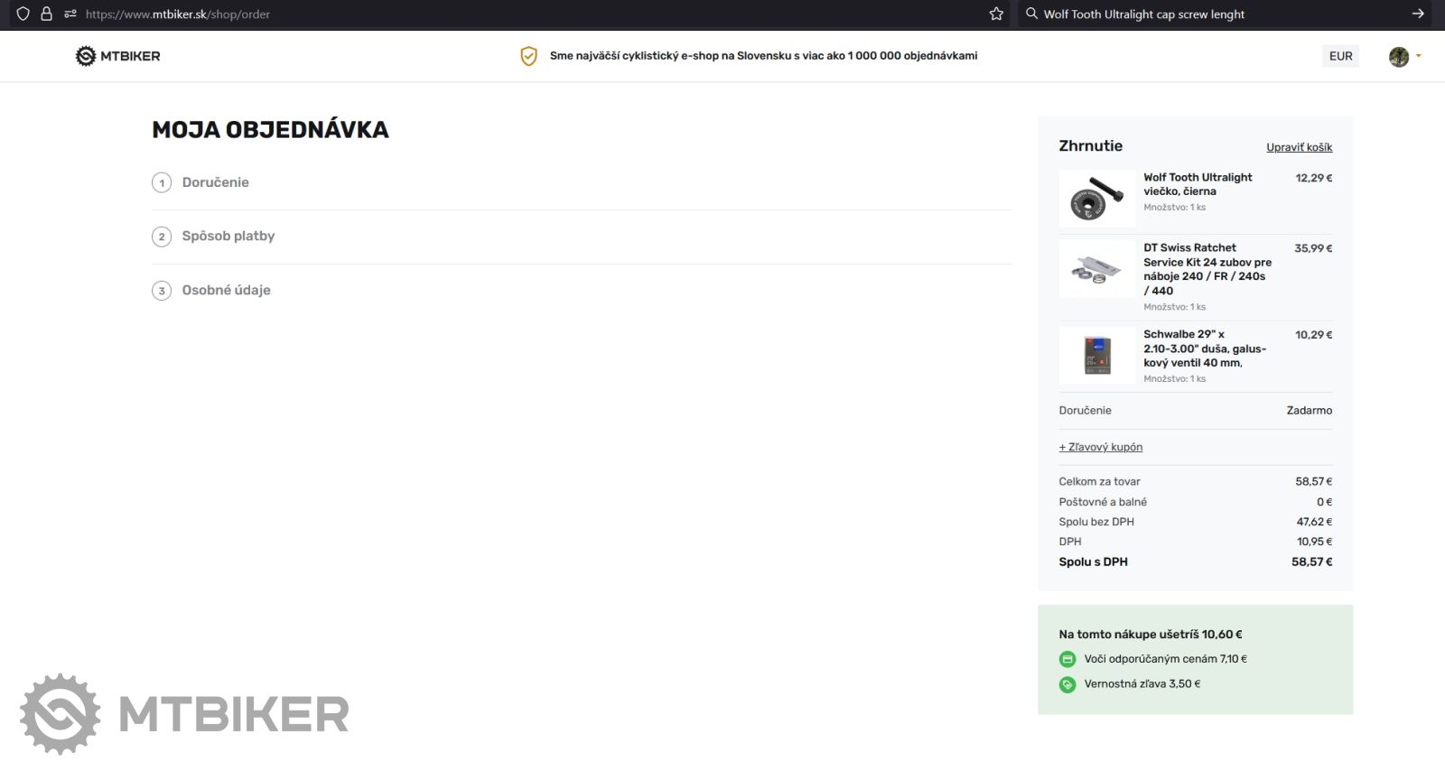Click the padlock site security icon

pos(46,14)
